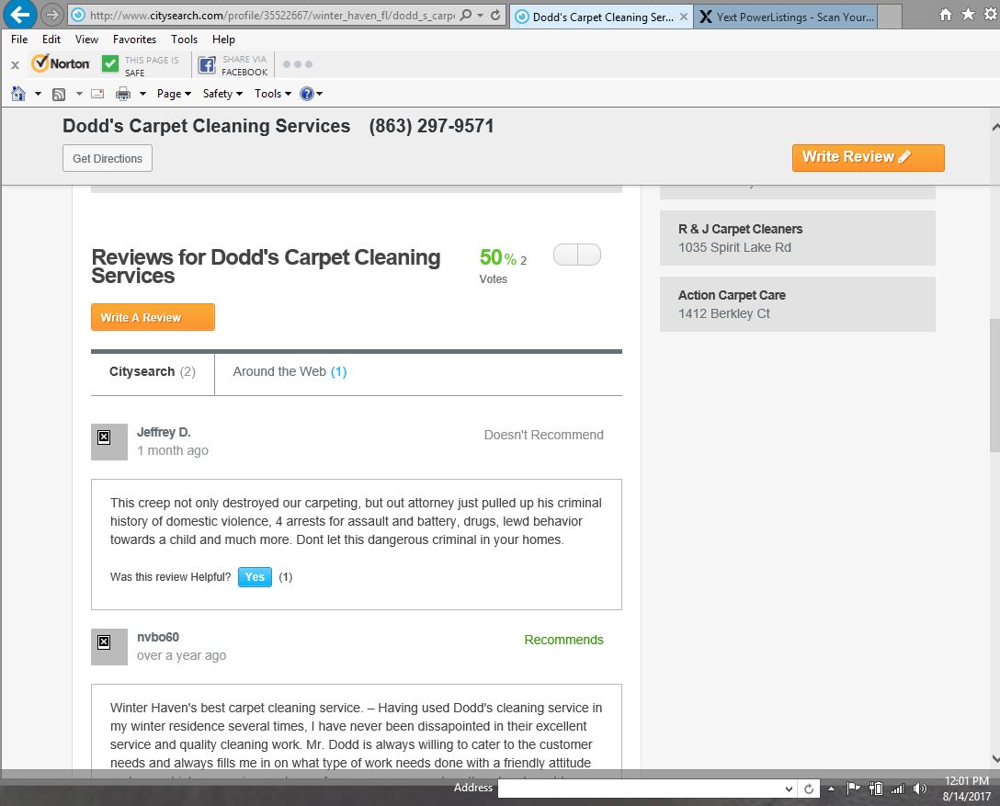The image size is (1000, 806).
Task: Expand the address bar autocomplete dropdown arrow
Action: click(x=480, y=16)
